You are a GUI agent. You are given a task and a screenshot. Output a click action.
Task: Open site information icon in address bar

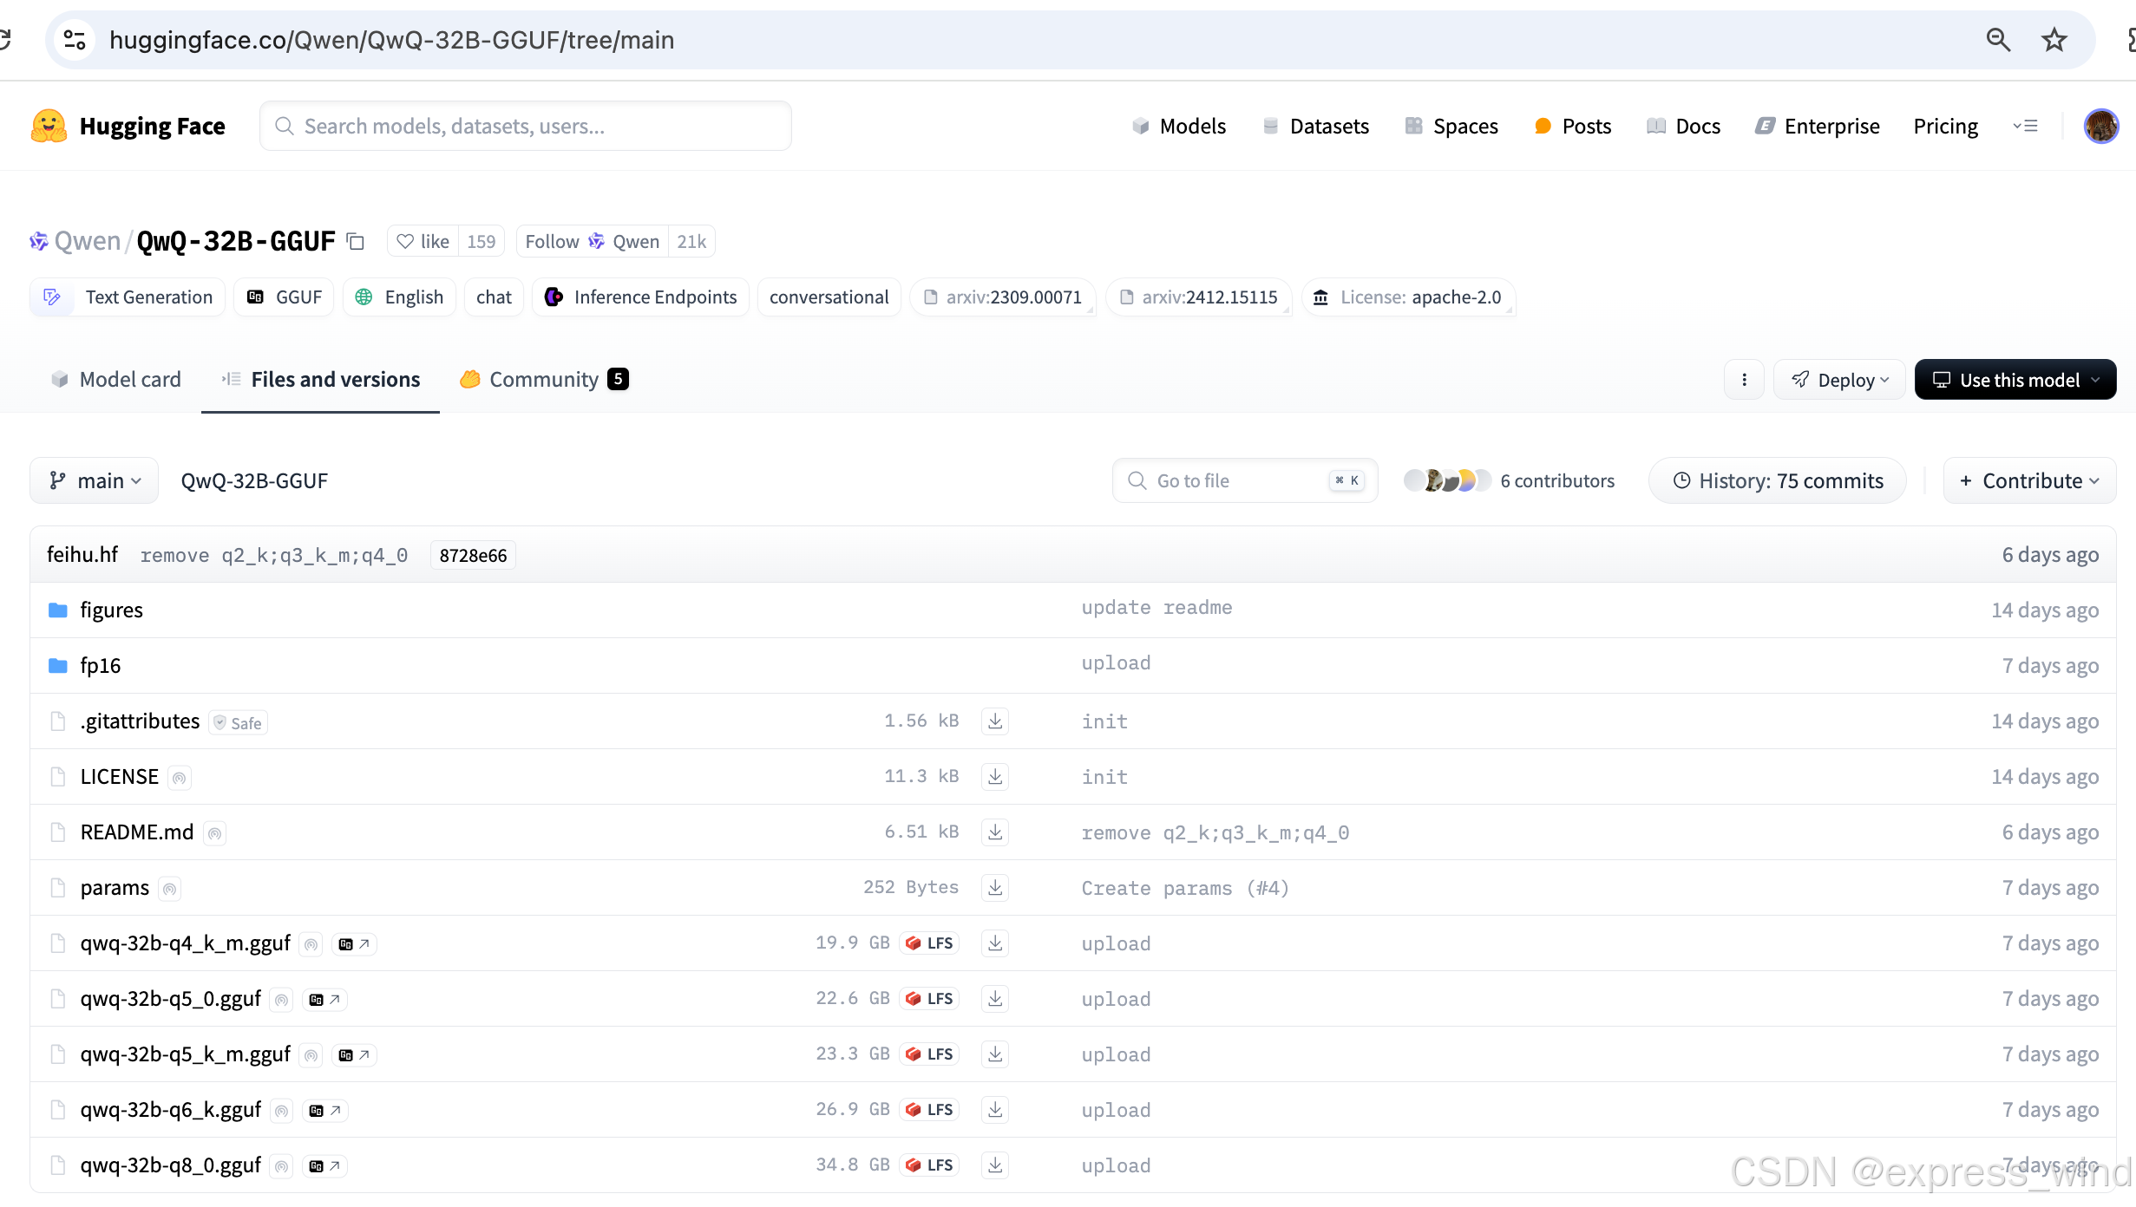75,40
